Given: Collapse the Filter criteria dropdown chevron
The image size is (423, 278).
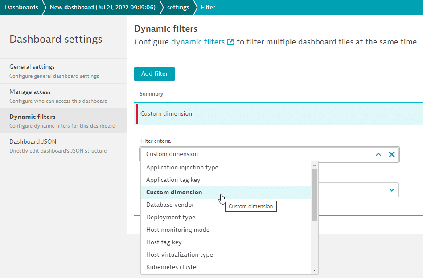Looking at the screenshot, I should coord(378,154).
